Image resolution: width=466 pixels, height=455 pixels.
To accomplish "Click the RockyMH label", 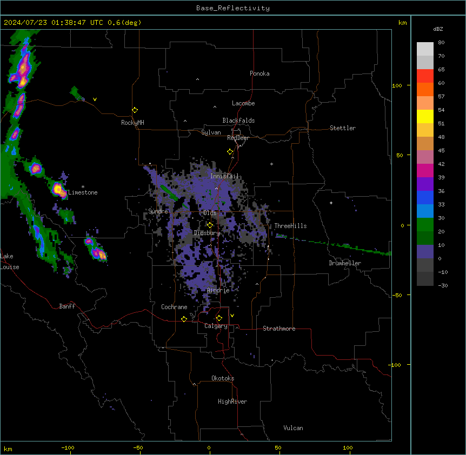I will (132, 123).
